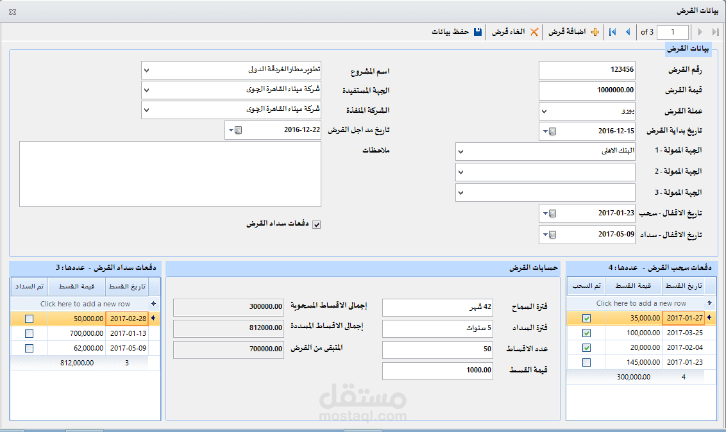Toggle the دفعات سداد القرض checkbox
Screen dimensions: 726x432
tap(316, 223)
